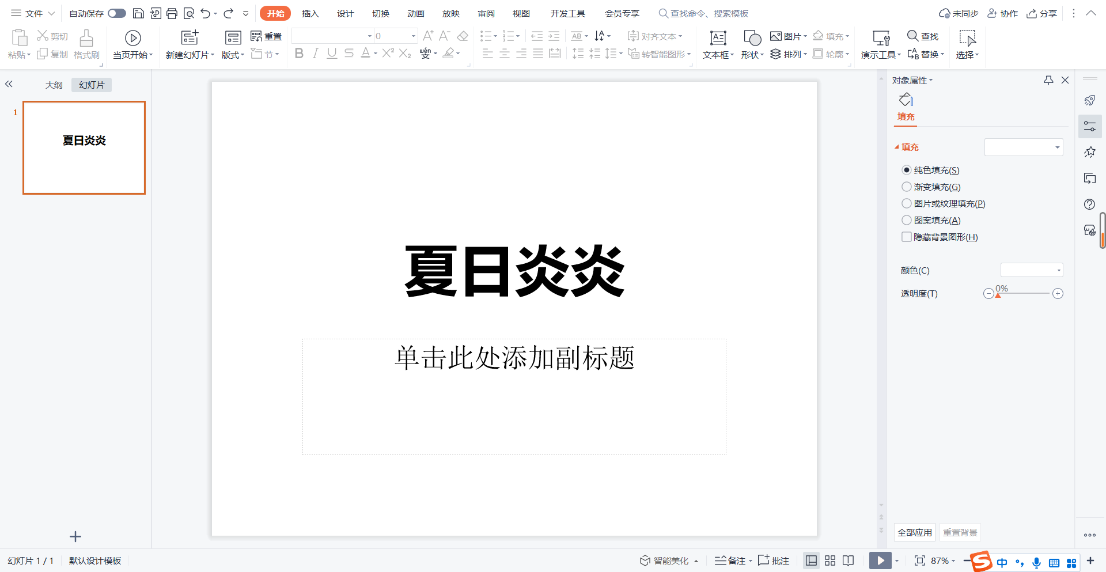Switch to slide sorter view icon
1106x572 pixels.
[830, 560]
